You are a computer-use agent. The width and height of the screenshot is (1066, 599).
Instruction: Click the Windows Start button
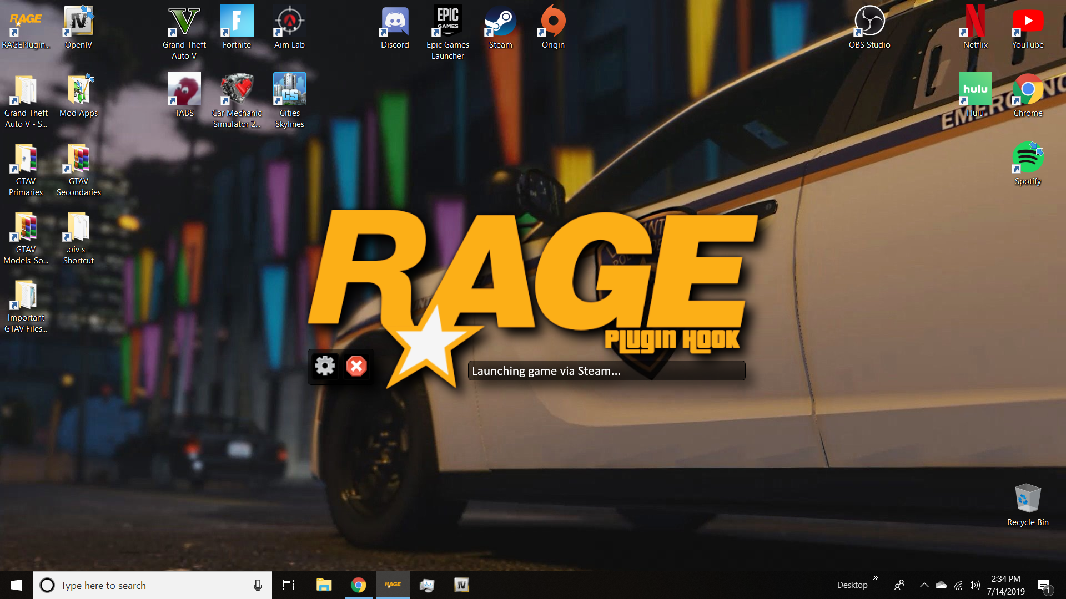pyautogui.click(x=17, y=585)
